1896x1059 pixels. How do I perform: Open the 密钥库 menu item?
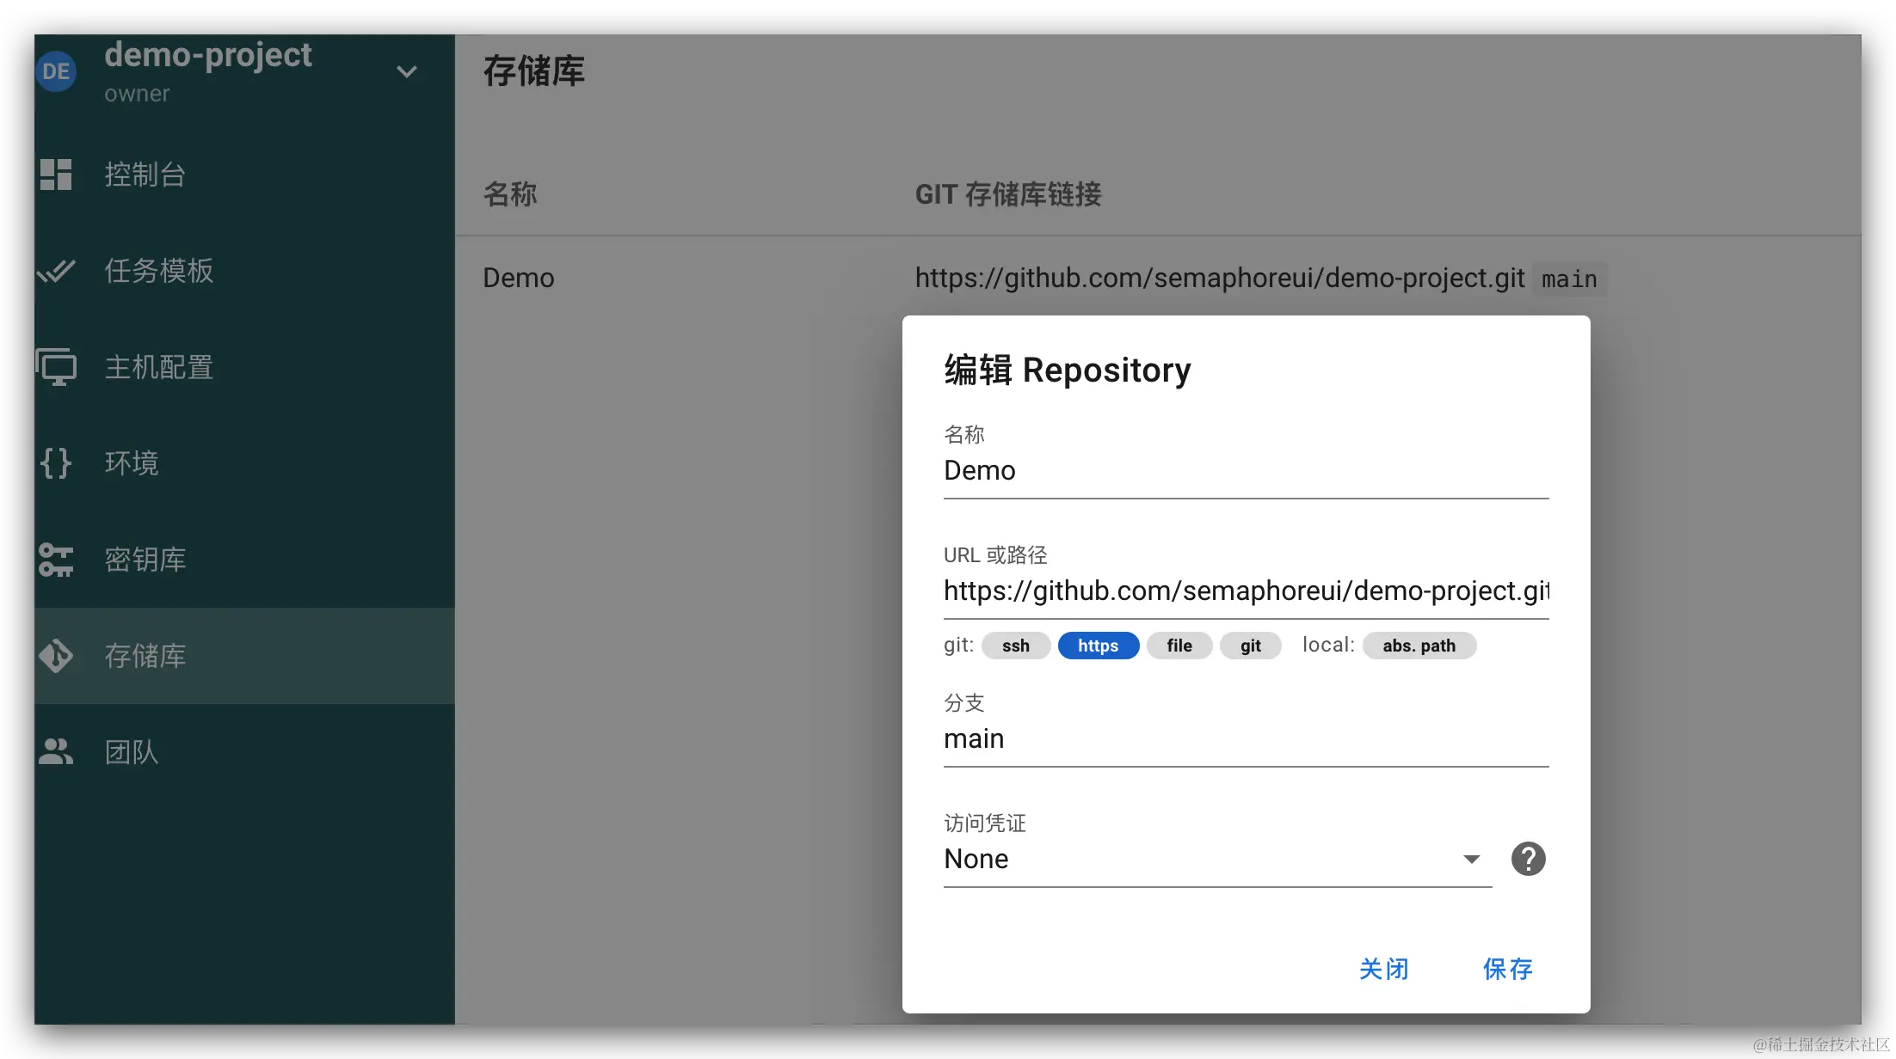click(145, 560)
